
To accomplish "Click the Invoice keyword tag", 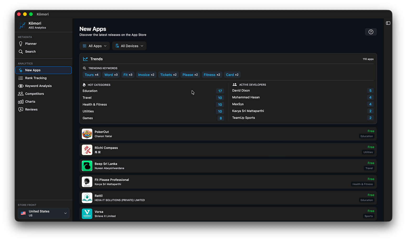I will (x=146, y=75).
